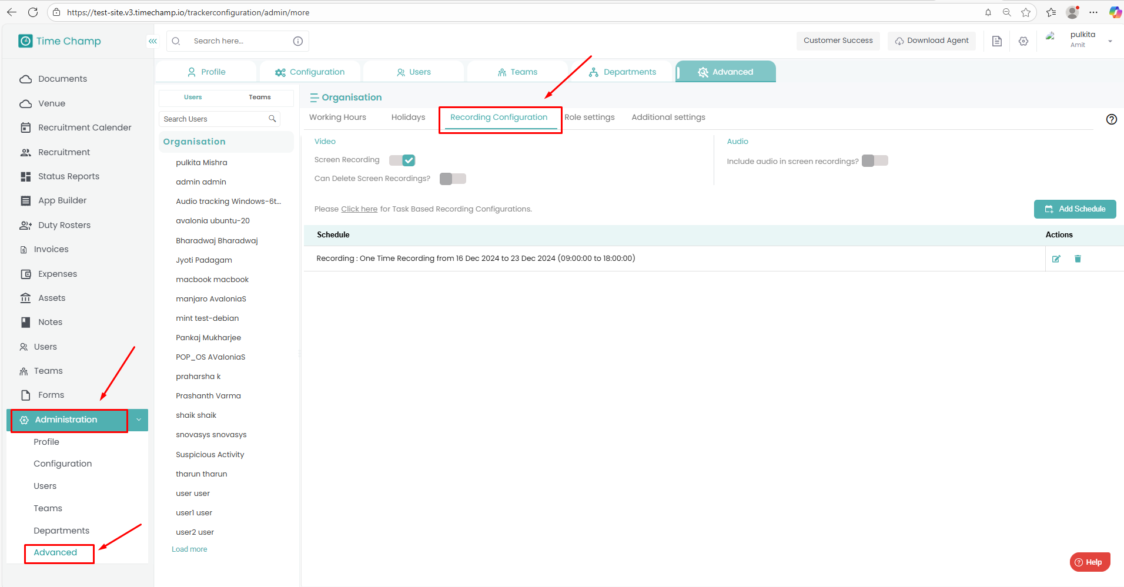Open Advanced under Administration
The image size is (1124, 587).
pyautogui.click(x=55, y=553)
